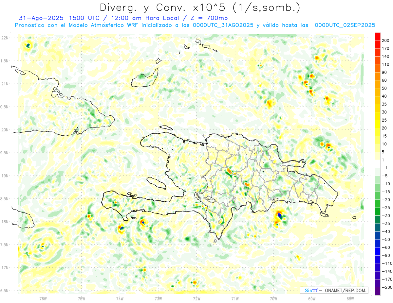Image resolution: width=393 pixels, height=303 pixels.
Task: Click the '22N' latitude label
Action: 5,38
